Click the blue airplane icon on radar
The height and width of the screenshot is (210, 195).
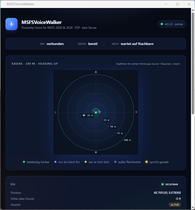[100, 112]
